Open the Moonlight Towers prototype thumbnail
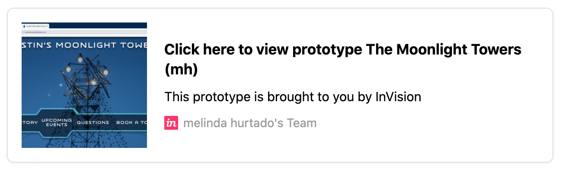The image size is (562, 173). [x=84, y=85]
